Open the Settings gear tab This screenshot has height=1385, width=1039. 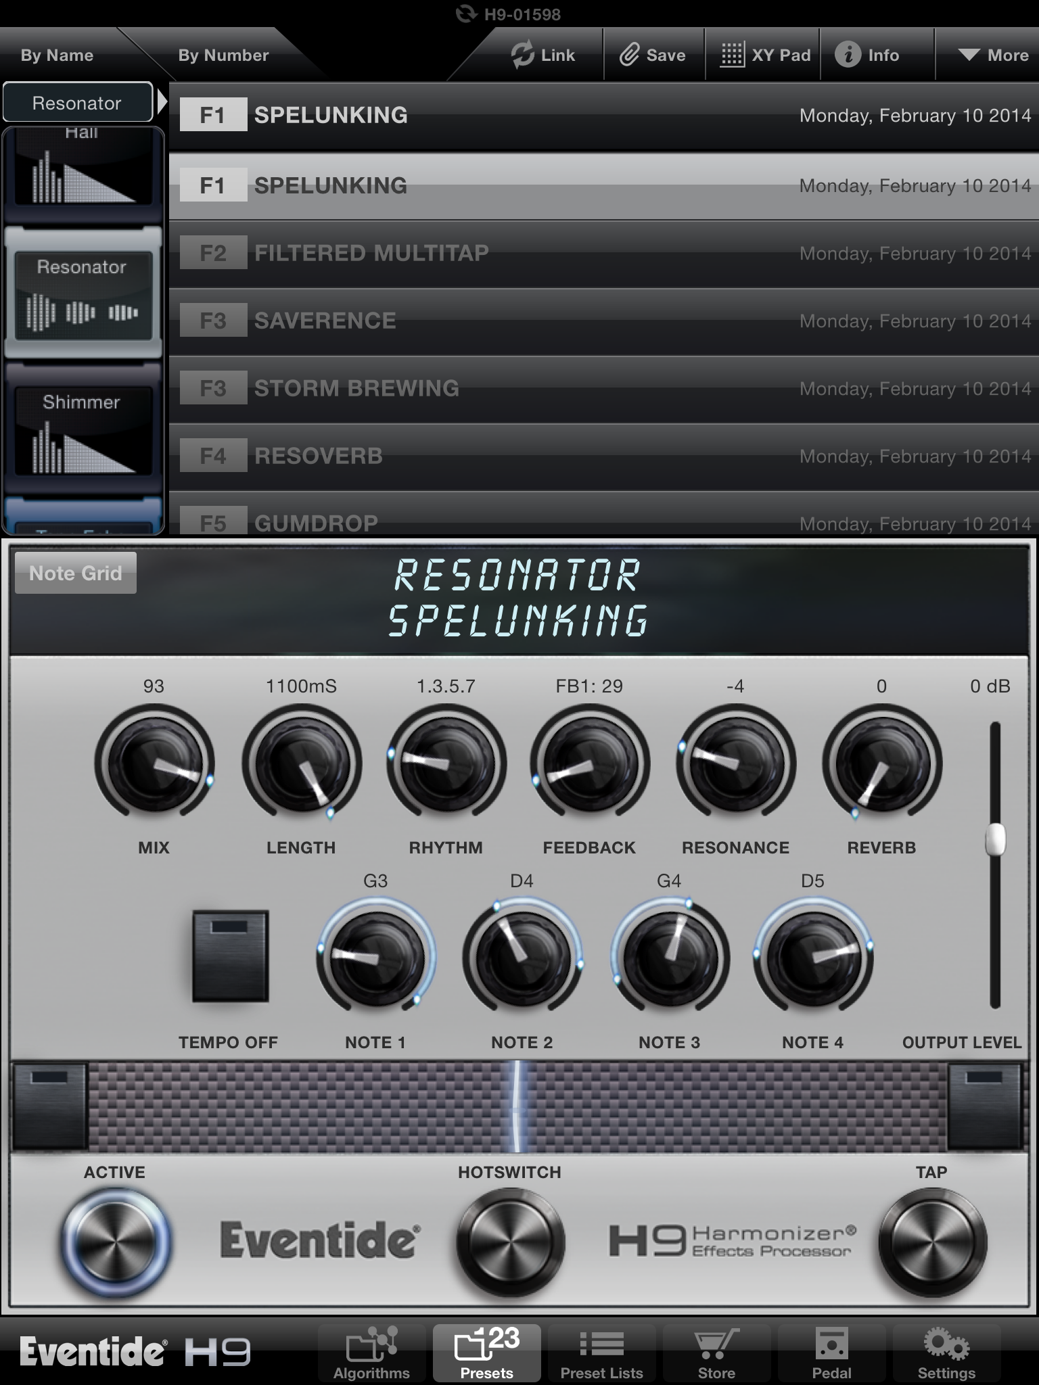(946, 1353)
